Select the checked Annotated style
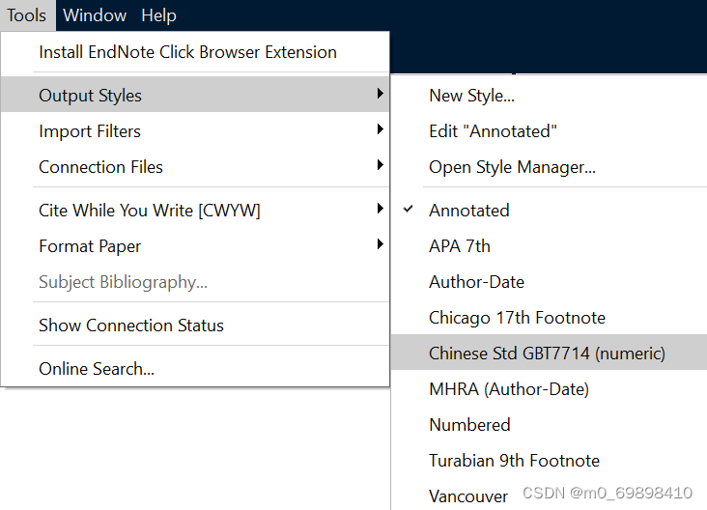Image resolution: width=707 pixels, height=510 pixels. [549, 211]
